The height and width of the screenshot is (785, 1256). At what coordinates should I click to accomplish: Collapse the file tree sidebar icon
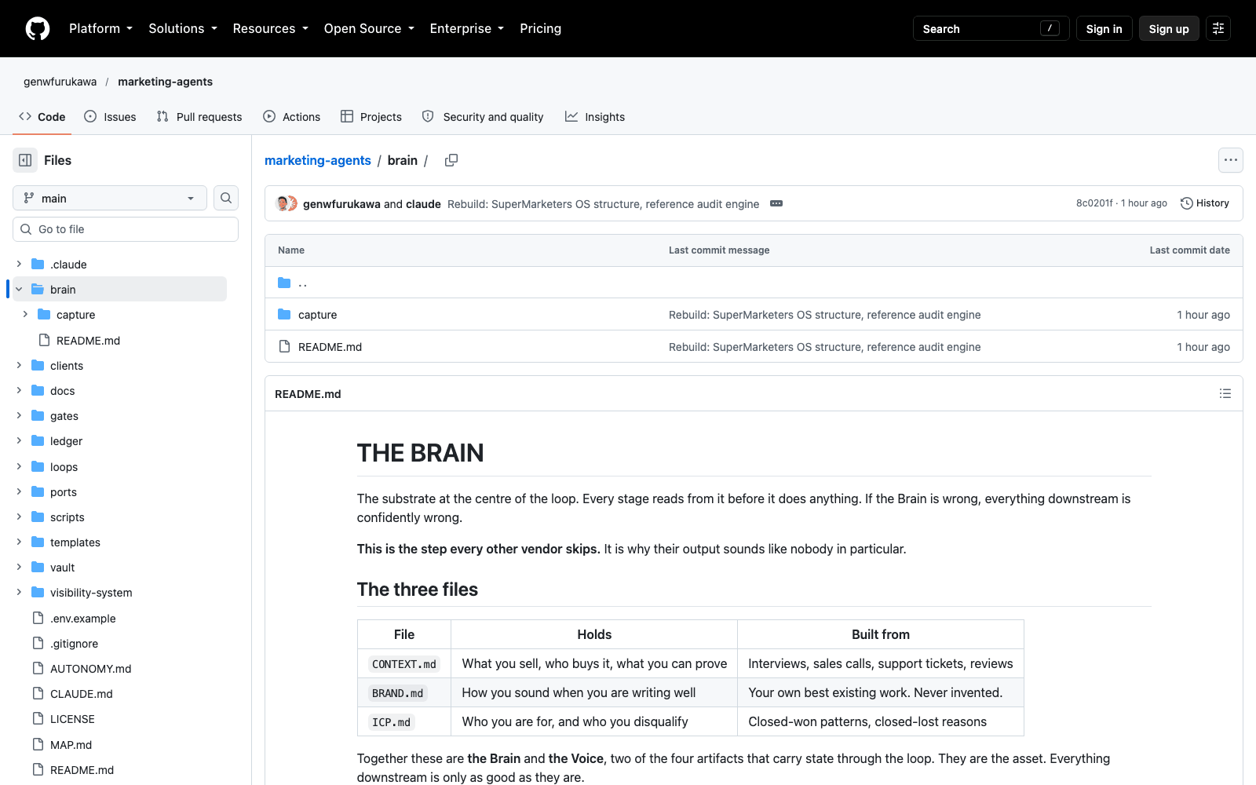click(x=25, y=160)
